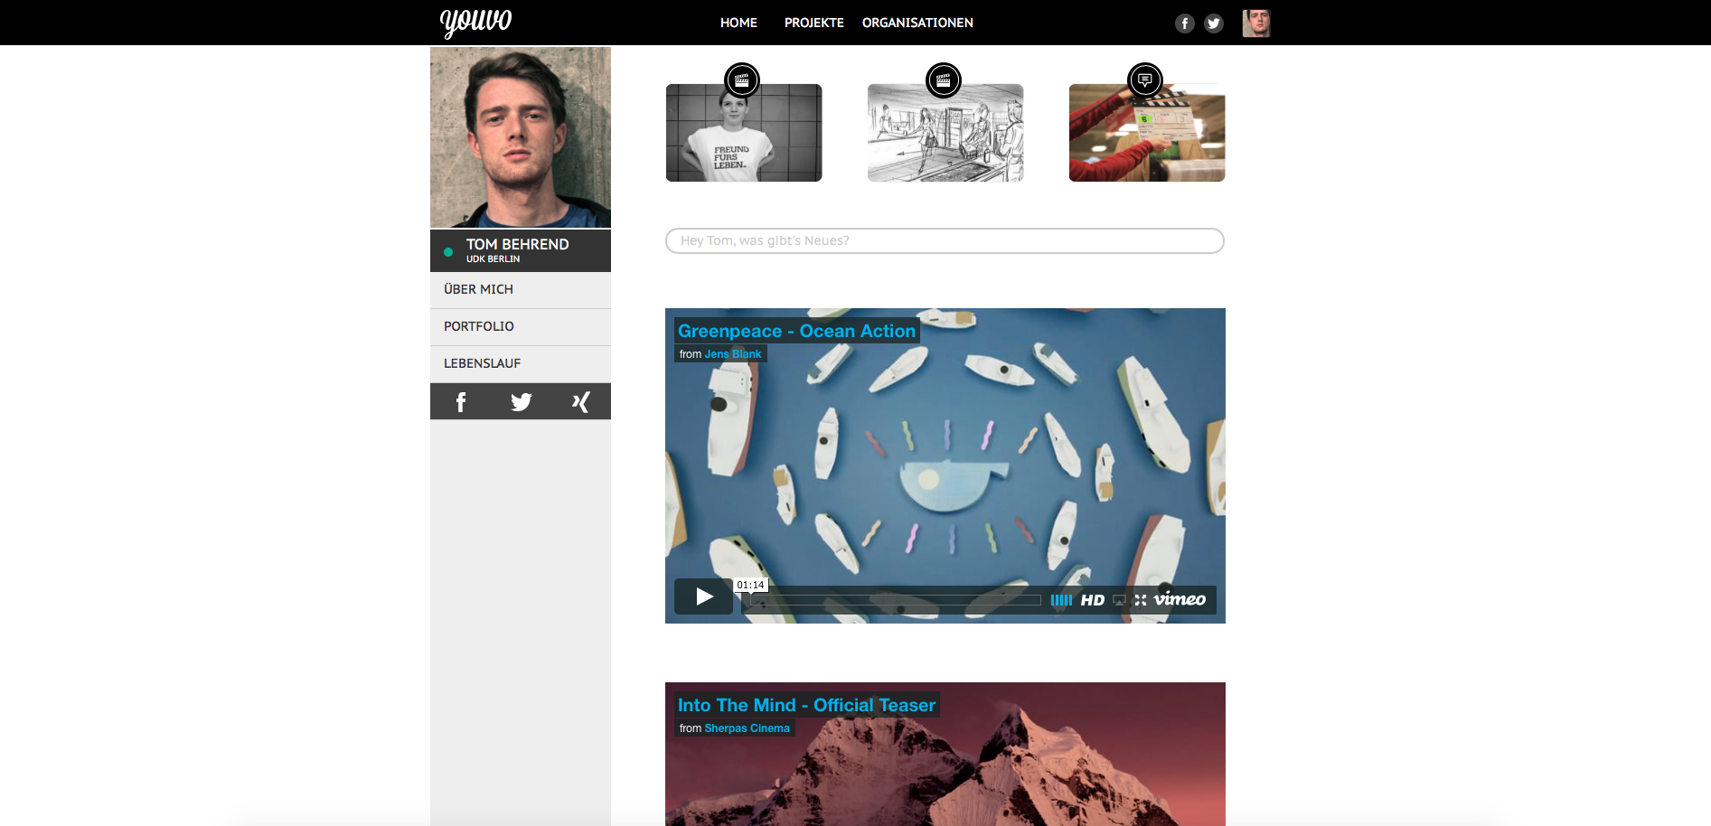Focus the 'Hey Tom, was gibt's Neues?' field

[945, 240]
